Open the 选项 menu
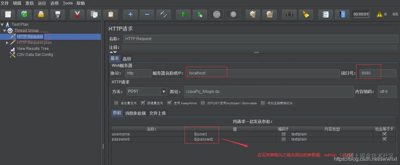 [x=55, y=3]
